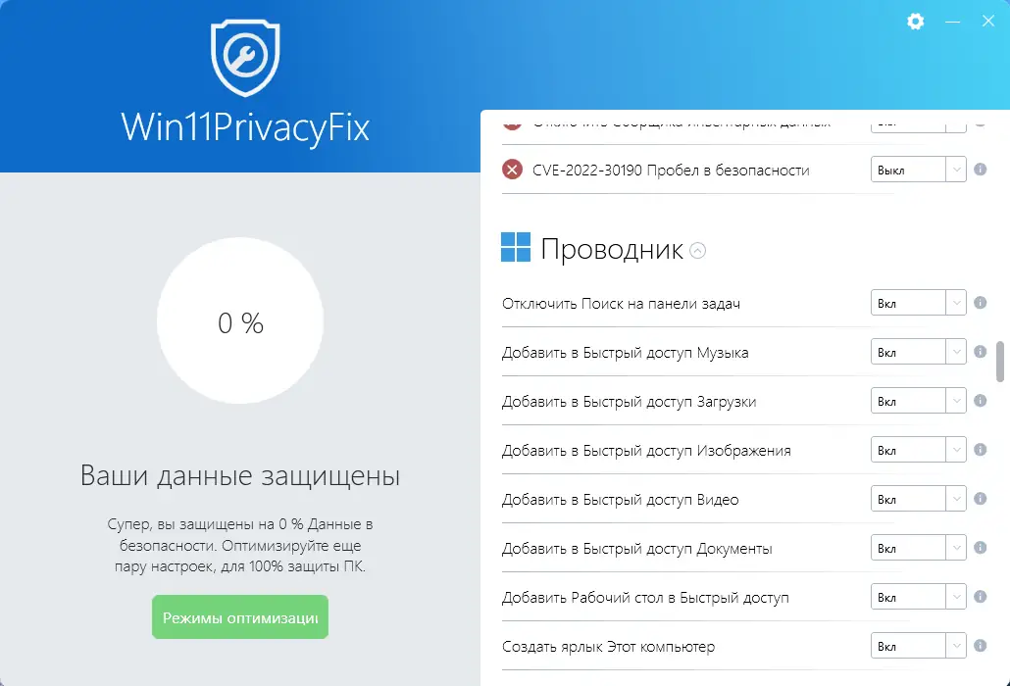Screen dimensions: 1010x686
Task: Click the red error icon next to CVE-2022-30190
Action: [x=511, y=170]
